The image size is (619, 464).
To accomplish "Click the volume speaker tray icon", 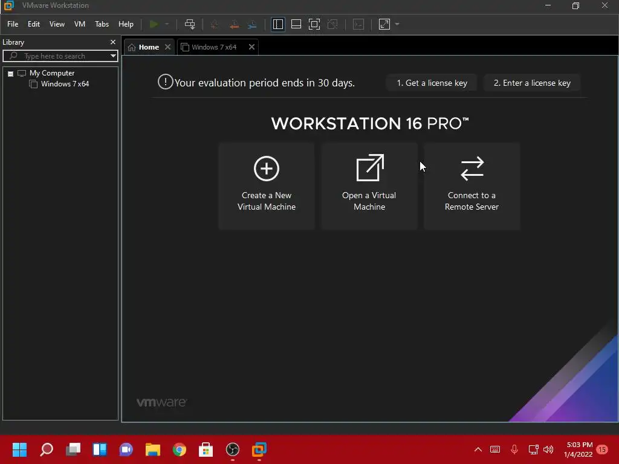I will (548, 449).
